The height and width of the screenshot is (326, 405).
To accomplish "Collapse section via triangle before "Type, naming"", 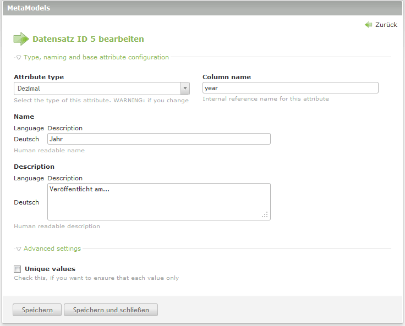I will (x=19, y=57).
